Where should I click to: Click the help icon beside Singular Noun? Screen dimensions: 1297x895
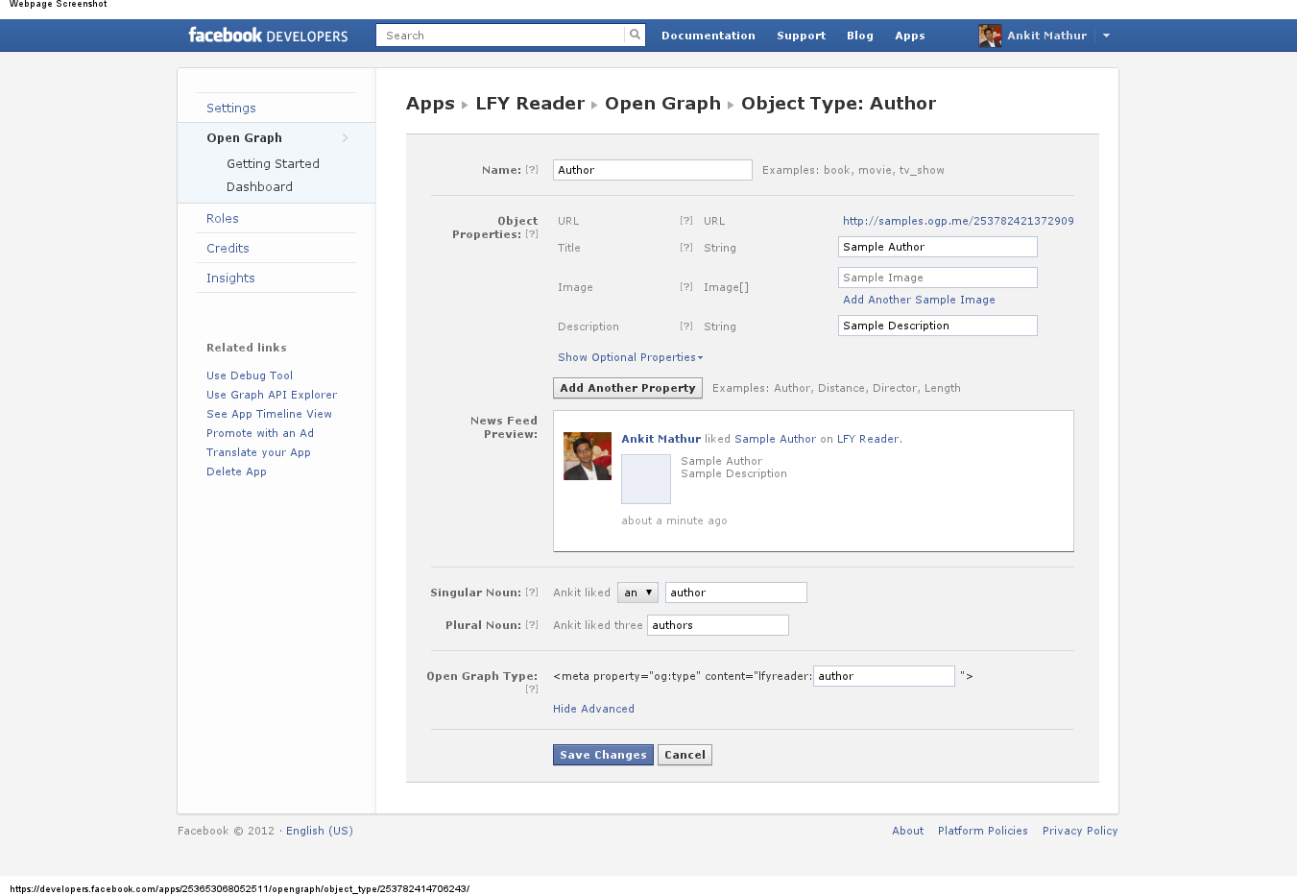[532, 593]
